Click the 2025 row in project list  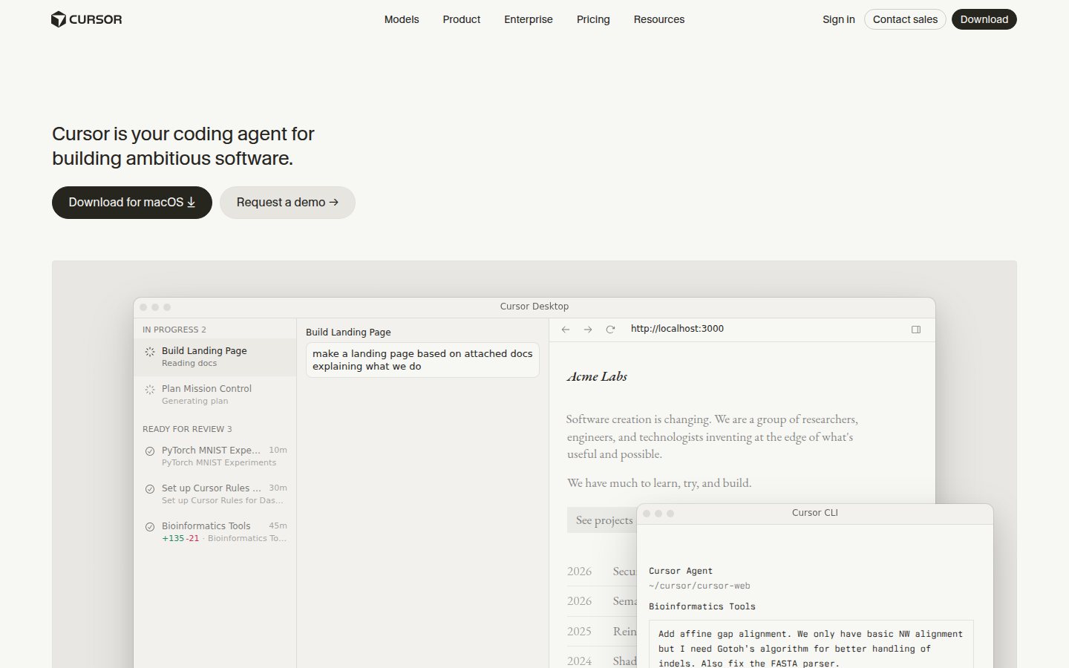point(602,632)
